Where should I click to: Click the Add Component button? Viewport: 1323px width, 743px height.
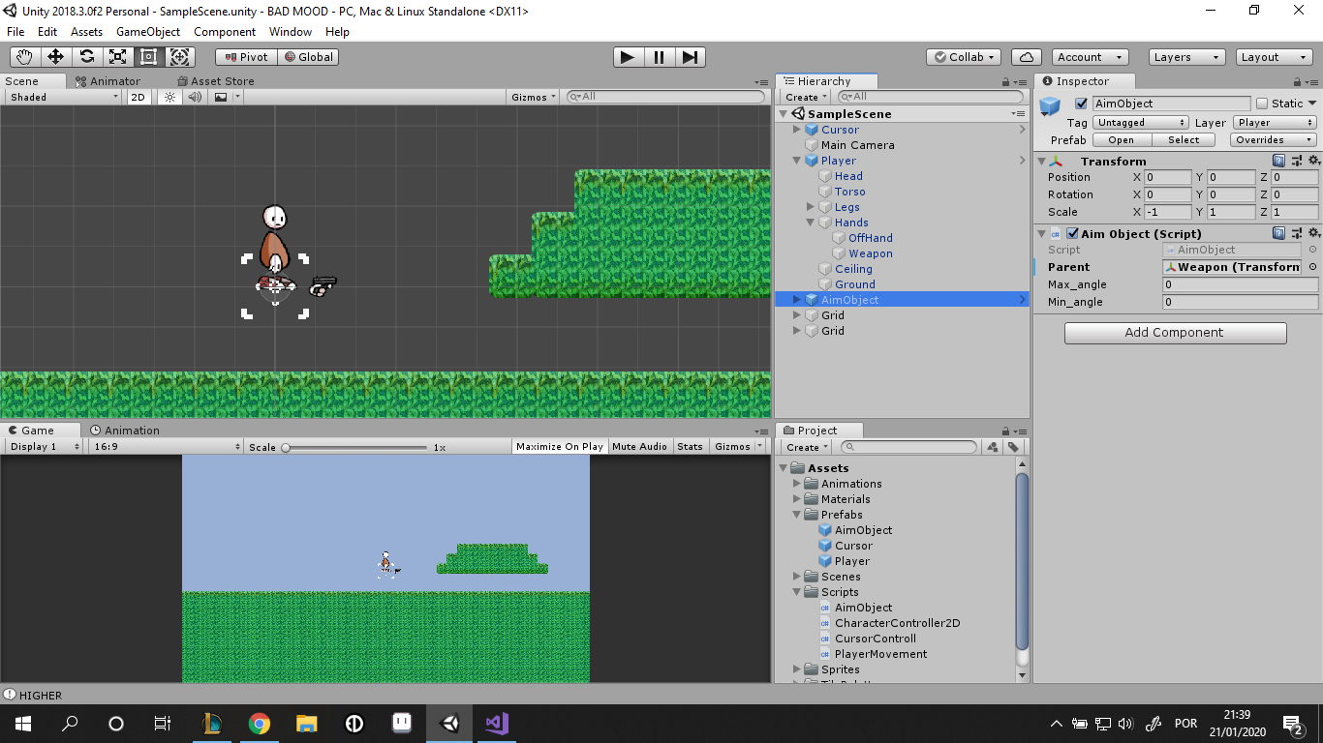[x=1175, y=333]
